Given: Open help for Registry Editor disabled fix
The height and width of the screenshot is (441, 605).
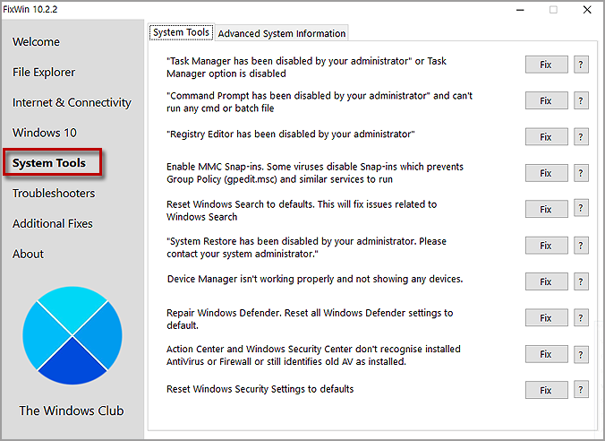Looking at the screenshot, I should pyautogui.click(x=581, y=137).
